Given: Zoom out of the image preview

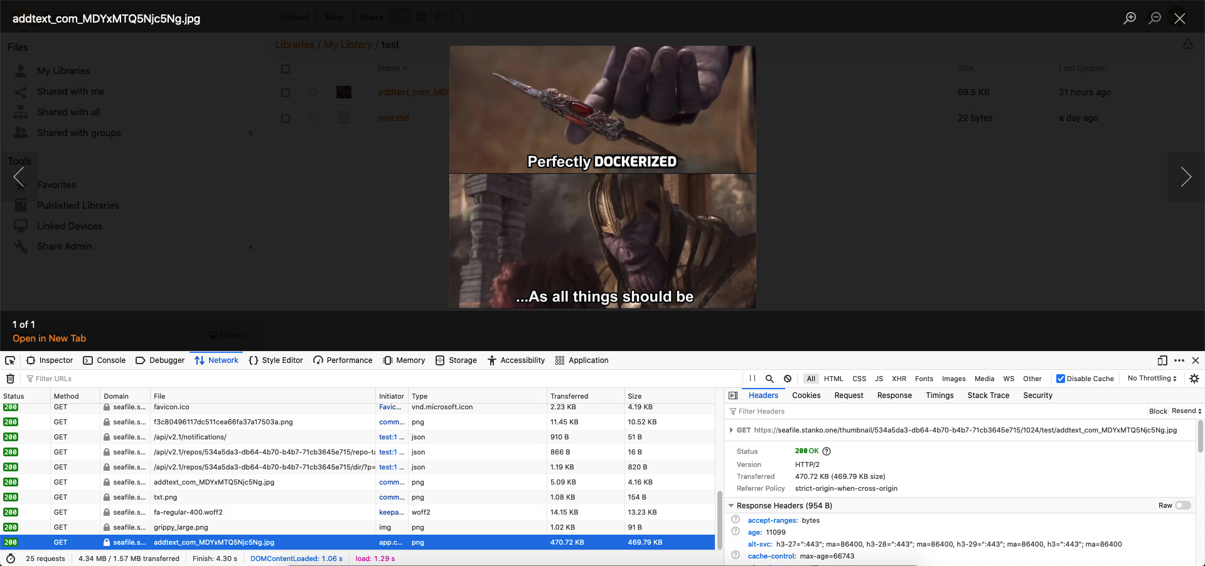Looking at the screenshot, I should (x=1155, y=18).
